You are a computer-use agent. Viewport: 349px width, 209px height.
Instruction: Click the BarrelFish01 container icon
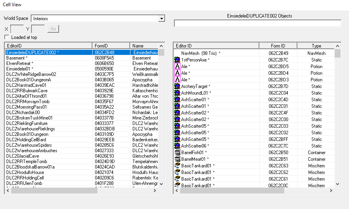[x=177, y=153]
